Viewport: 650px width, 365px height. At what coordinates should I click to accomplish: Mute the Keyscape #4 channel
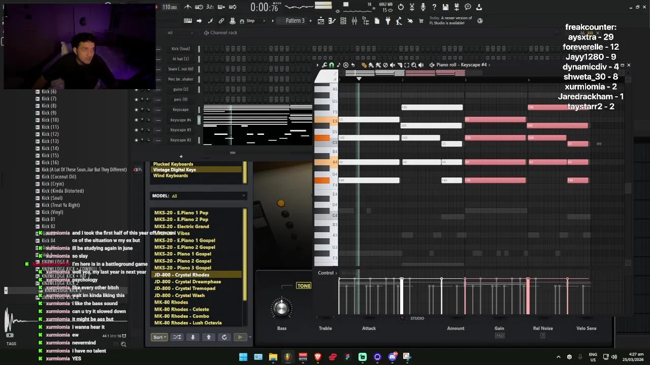pos(136,120)
